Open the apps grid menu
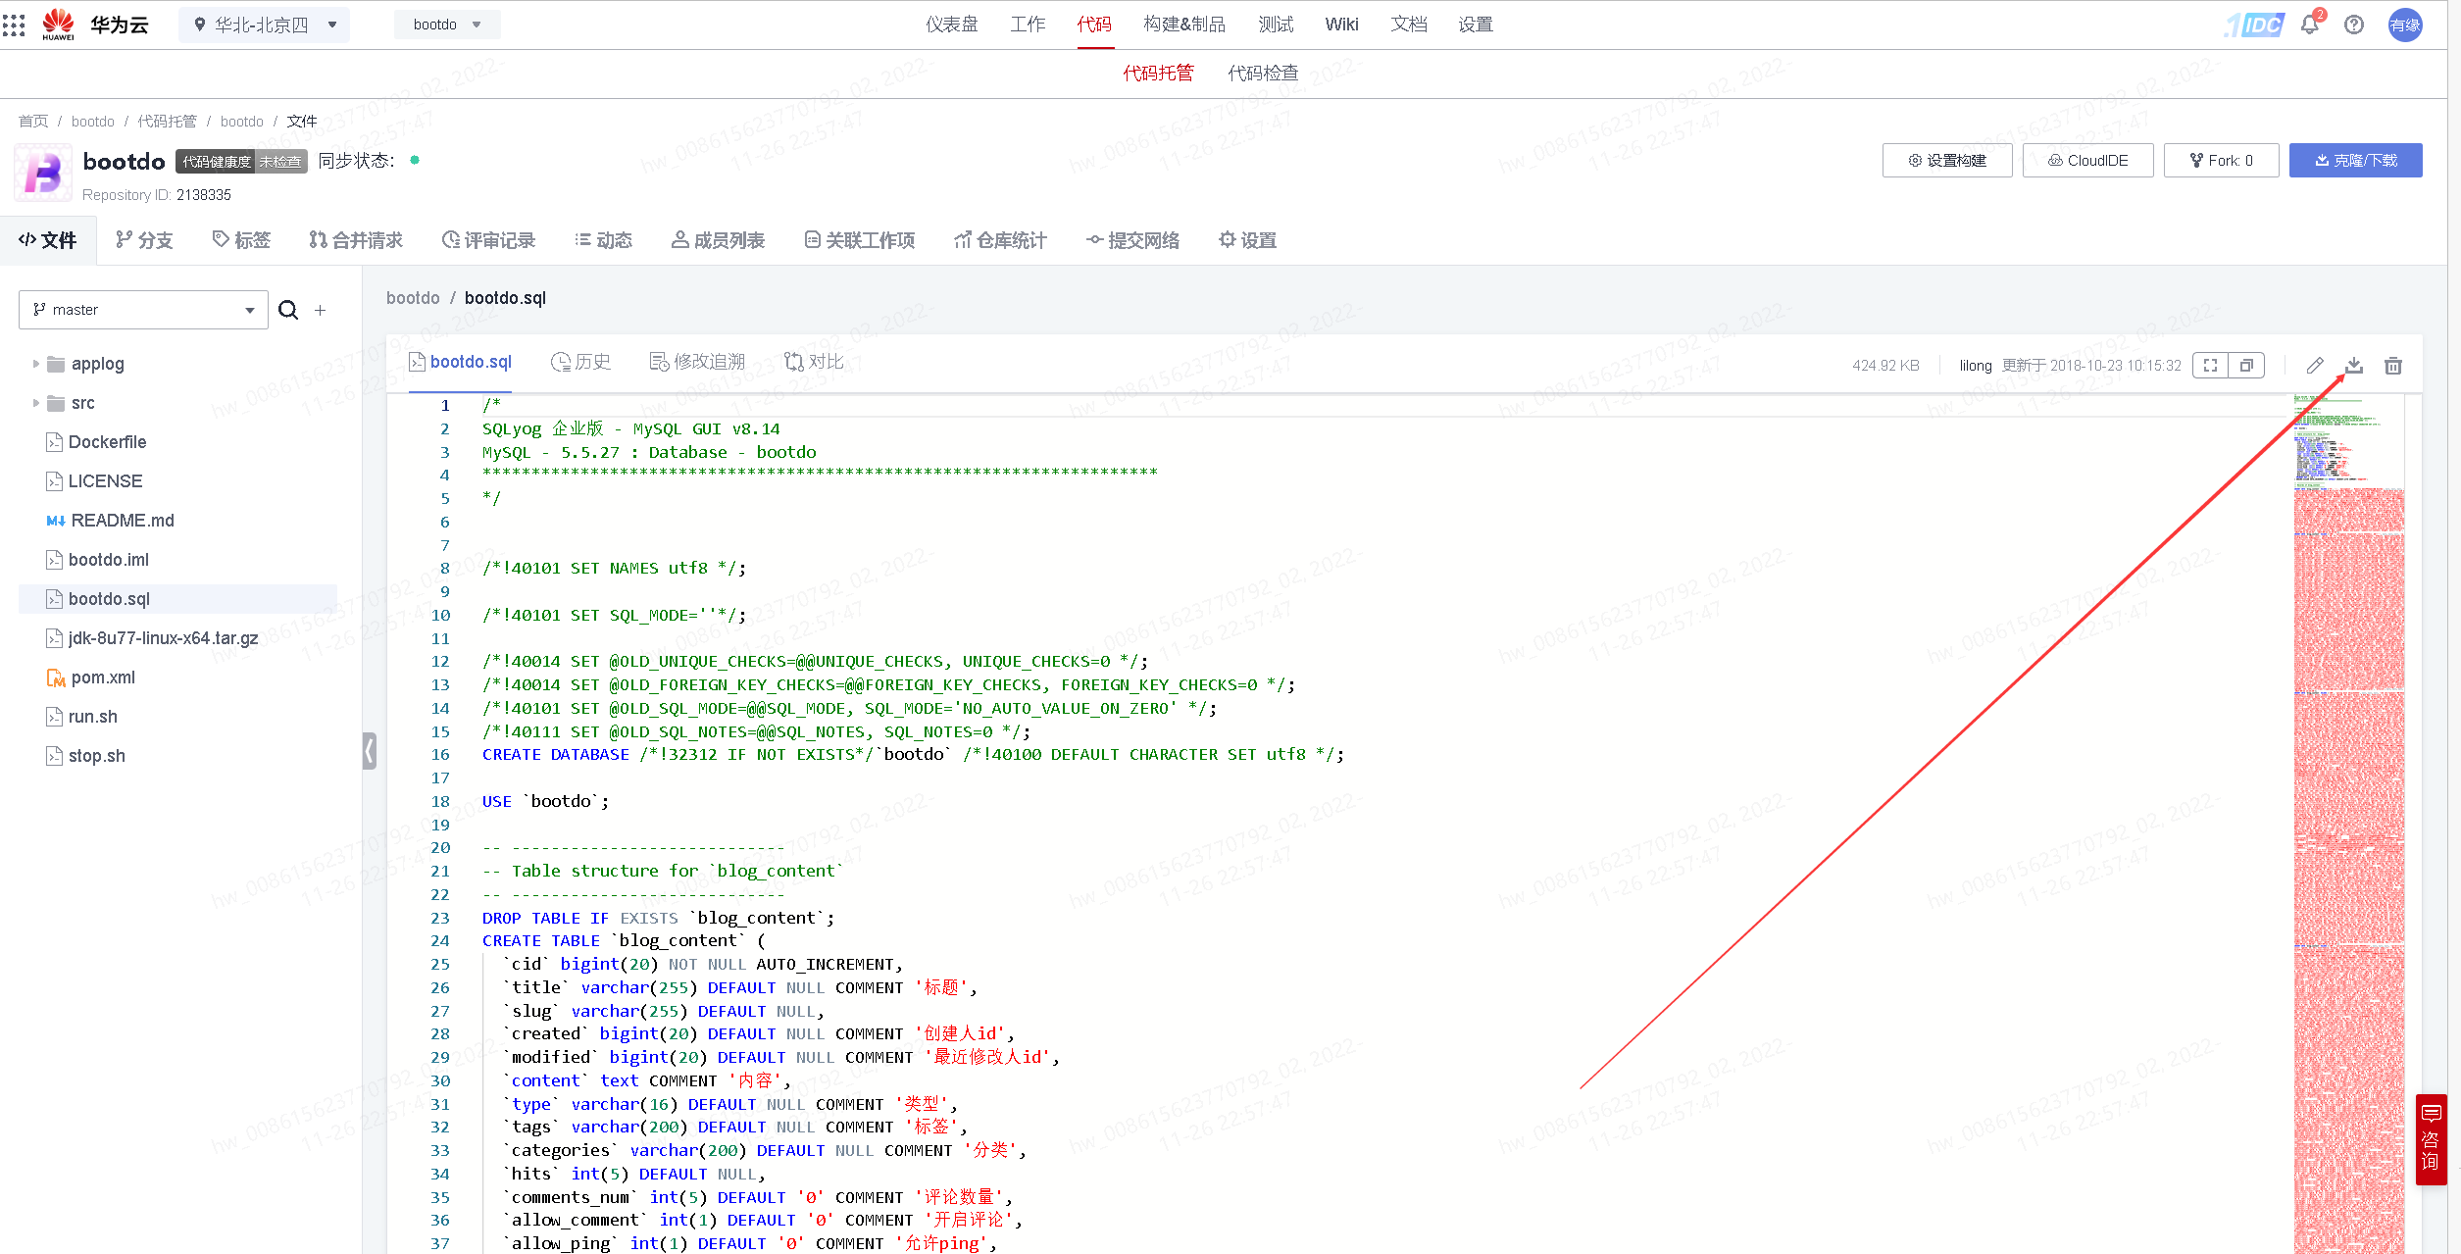Screen dimensions: 2461x1254 pyautogui.click(x=14, y=25)
